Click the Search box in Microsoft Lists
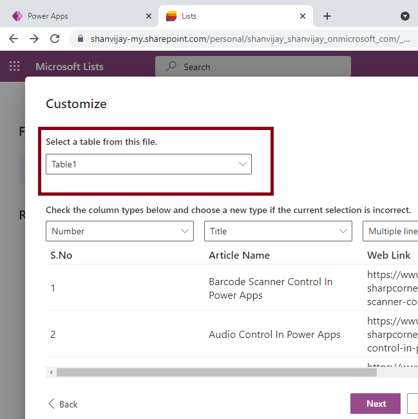 point(258,67)
